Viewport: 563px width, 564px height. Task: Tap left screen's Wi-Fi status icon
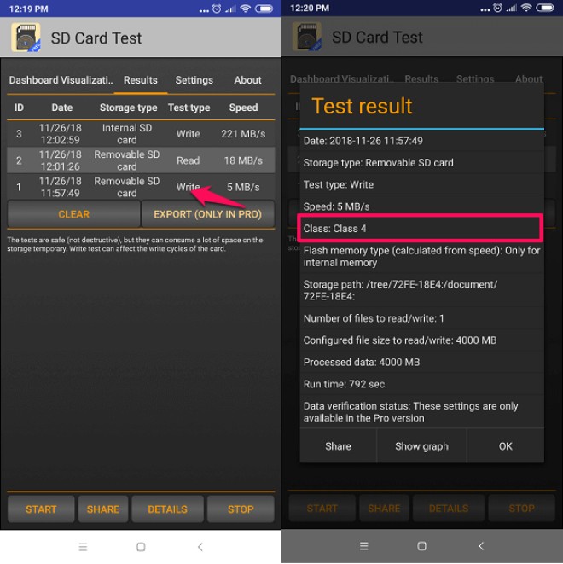(245, 9)
